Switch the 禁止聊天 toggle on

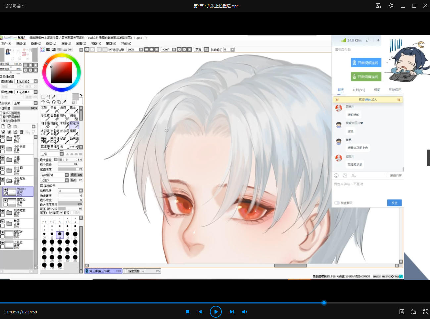coord(337,203)
